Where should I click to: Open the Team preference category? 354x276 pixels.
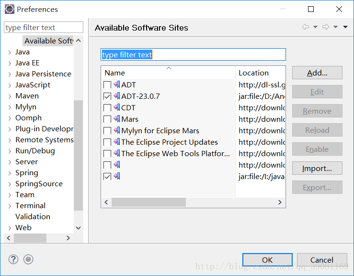point(25,195)
